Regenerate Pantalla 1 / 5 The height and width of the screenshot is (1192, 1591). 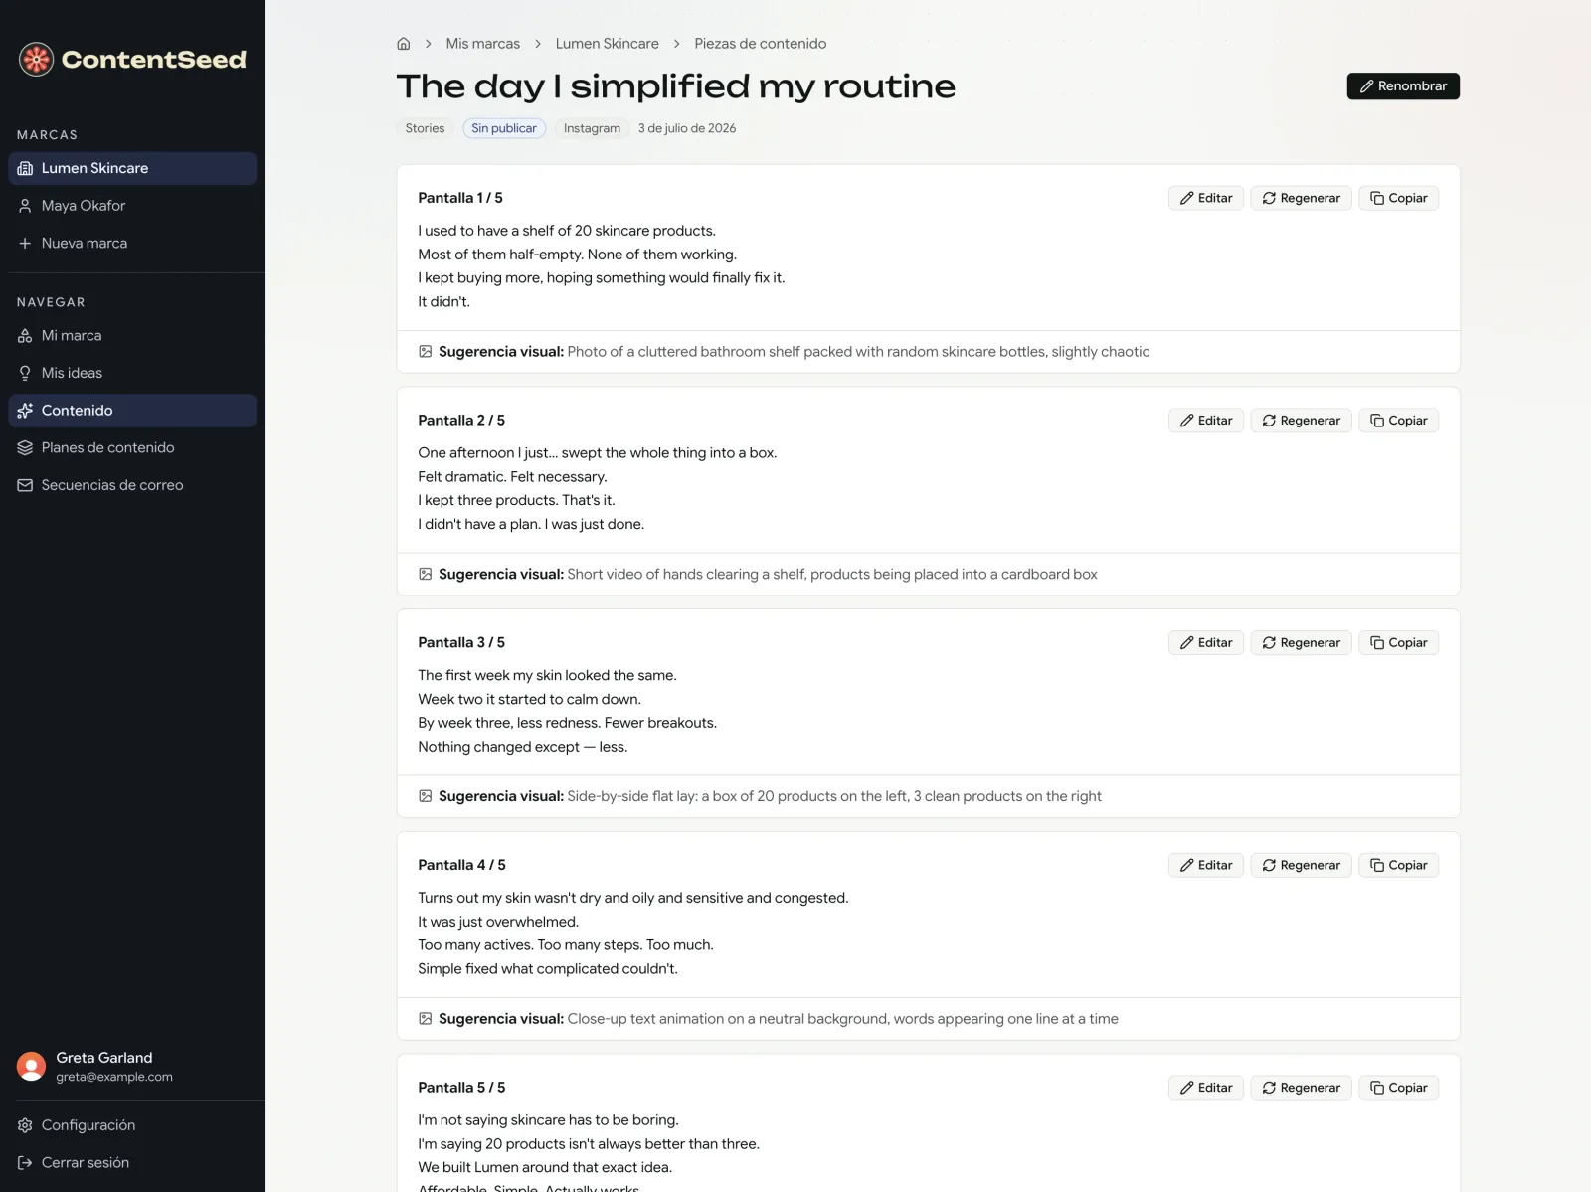(x=1301, y=198)
